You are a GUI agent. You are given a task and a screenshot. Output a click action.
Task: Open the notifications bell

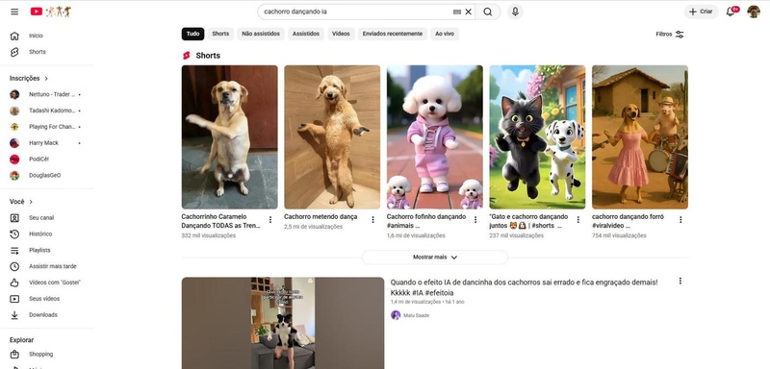[731, 12]
